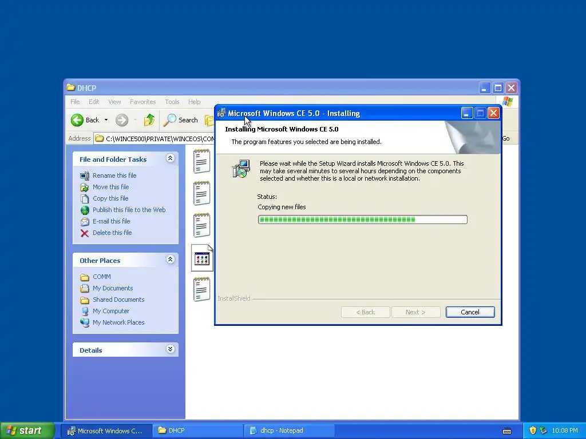
Task: Click the installer title bar setup icon
Action: tap(221, 113)
